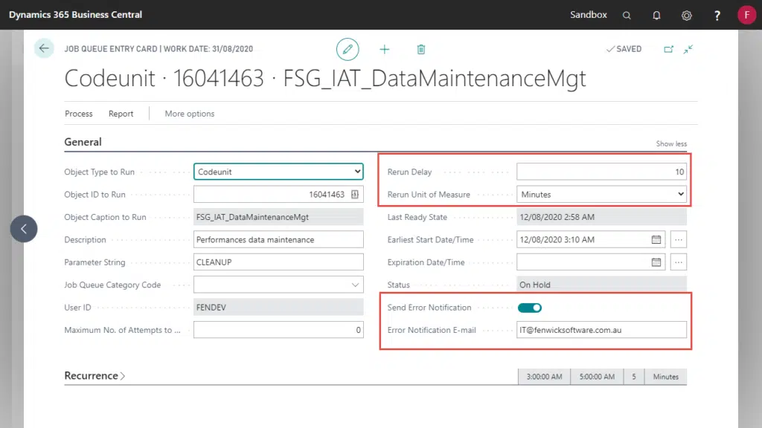Viewport: 762px width, 428px height.
Task: Open the search magnifier in top bar
Action: click(627, 15)
